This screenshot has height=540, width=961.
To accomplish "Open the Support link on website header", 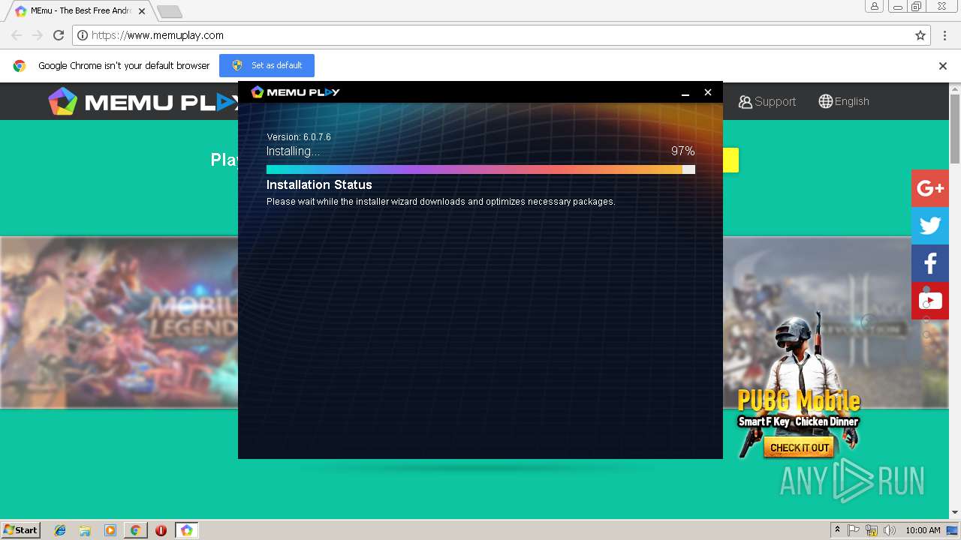I will tap(767, 101).
